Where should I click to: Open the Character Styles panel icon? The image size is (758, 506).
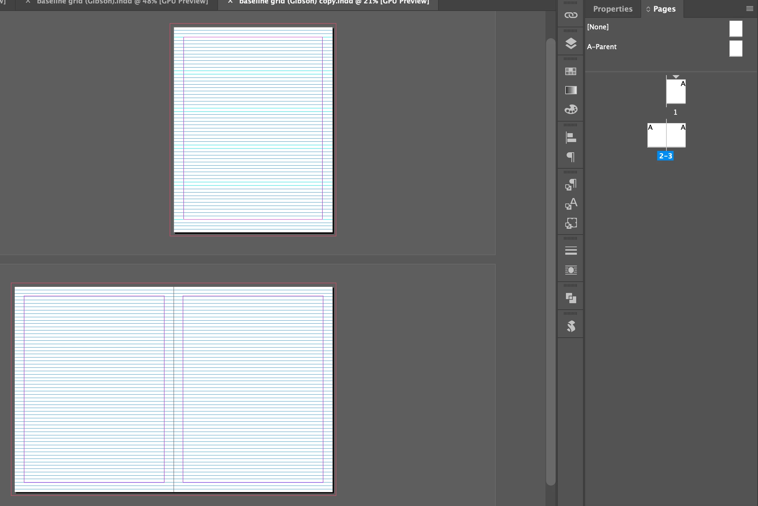pos(571,204)
